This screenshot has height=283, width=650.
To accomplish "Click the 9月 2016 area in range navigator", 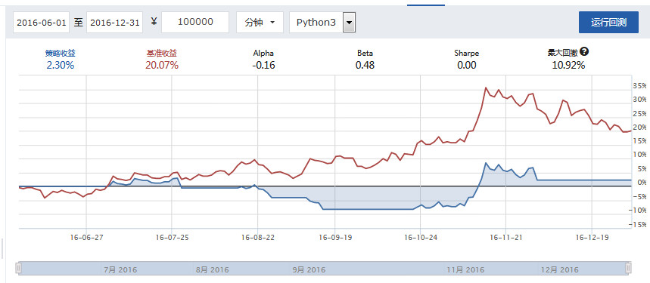I will [309, 269].
